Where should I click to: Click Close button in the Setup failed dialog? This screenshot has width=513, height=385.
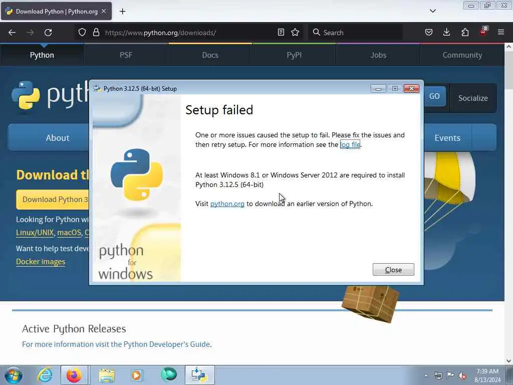(x=393, y=270)
